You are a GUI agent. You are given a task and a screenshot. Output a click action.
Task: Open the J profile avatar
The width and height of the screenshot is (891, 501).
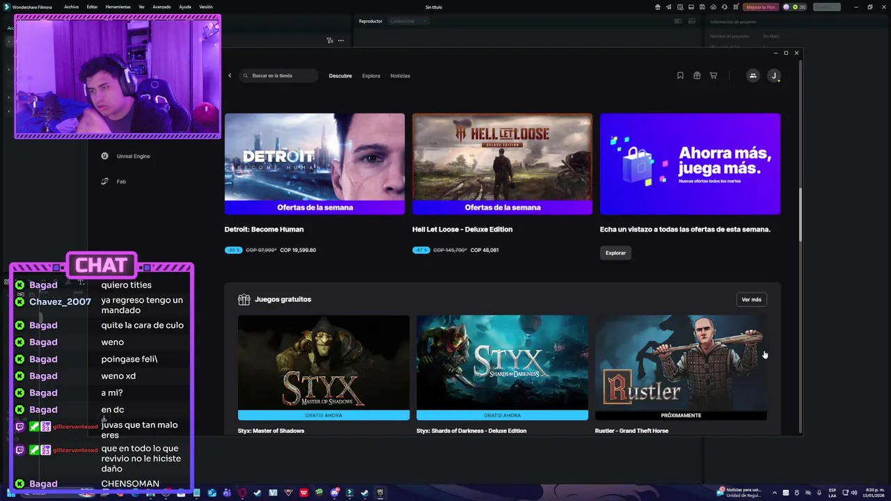pyautogui.click(x=773, y=75)
